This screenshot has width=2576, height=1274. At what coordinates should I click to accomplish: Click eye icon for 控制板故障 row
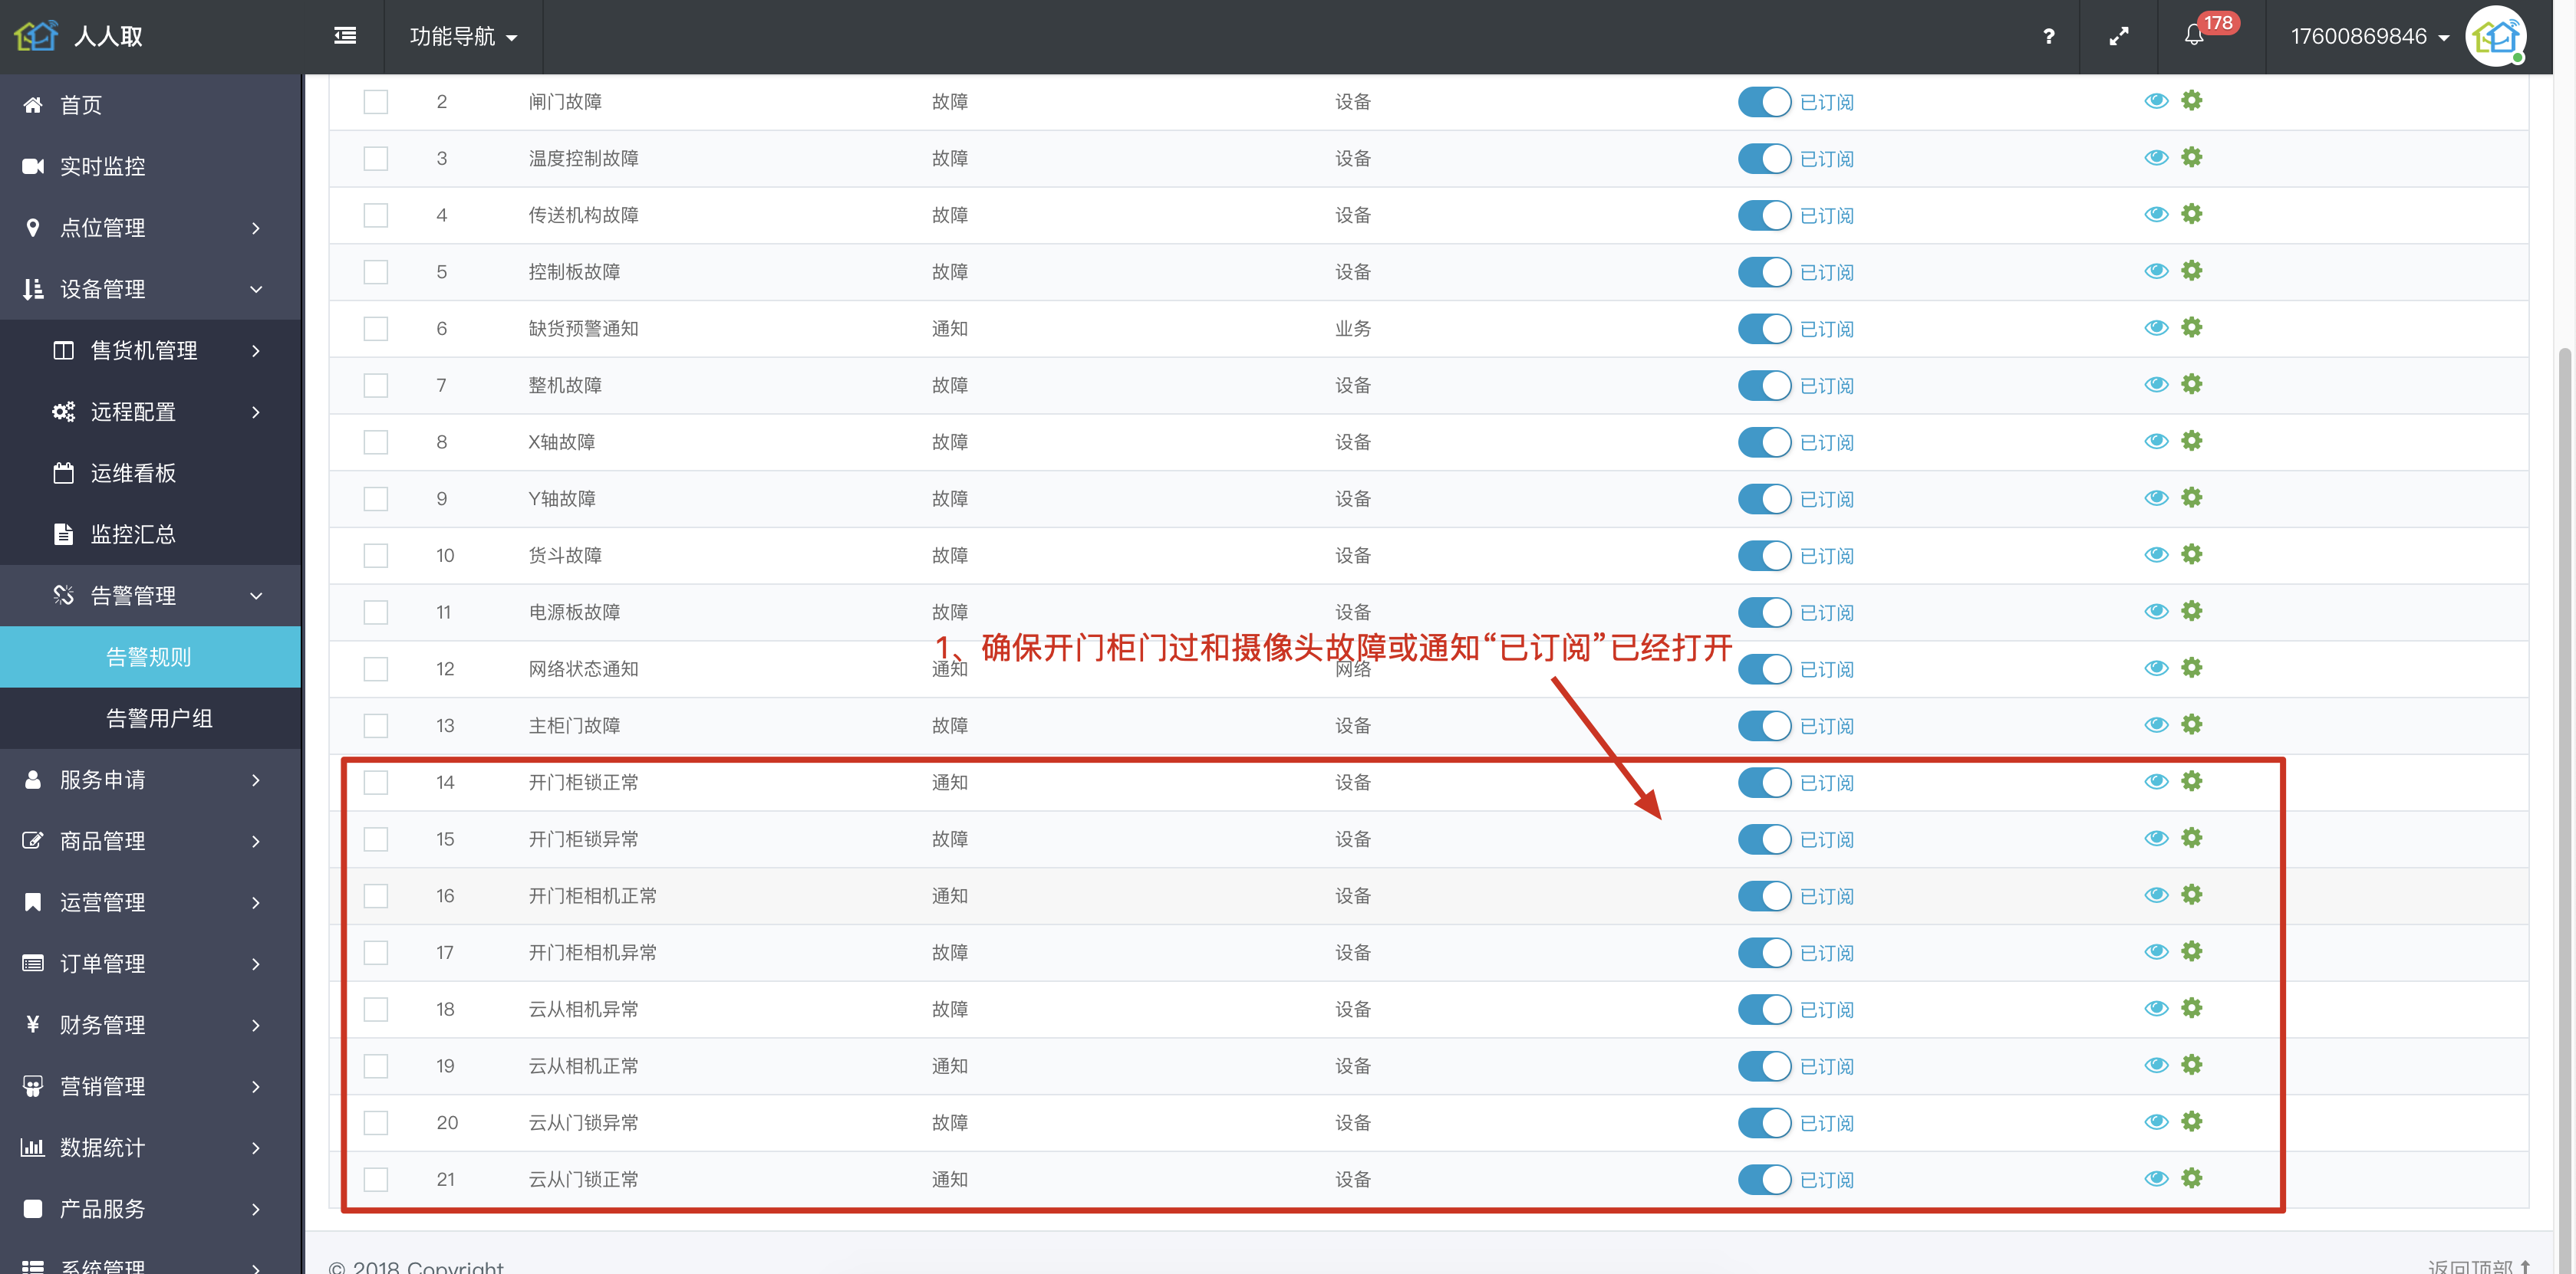point(2156,272)
